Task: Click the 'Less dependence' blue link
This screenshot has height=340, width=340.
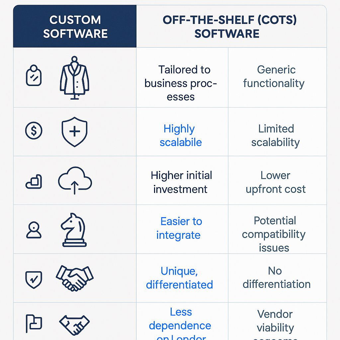Action: (x=180, y=322)
